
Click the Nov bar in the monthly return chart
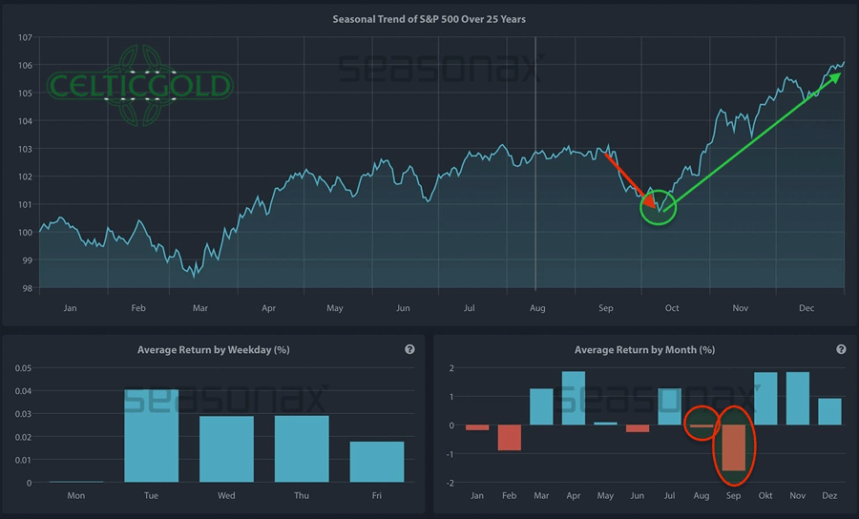coord(797,399)
